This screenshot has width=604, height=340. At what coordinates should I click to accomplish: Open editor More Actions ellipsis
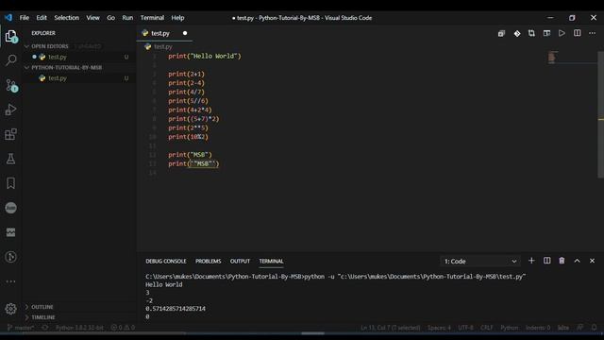coord(592,34)
